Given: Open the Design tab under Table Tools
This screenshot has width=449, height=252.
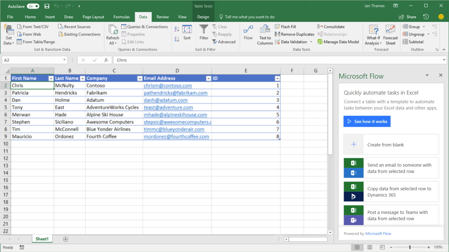Looking at the screenshot, I should point(204,16).
